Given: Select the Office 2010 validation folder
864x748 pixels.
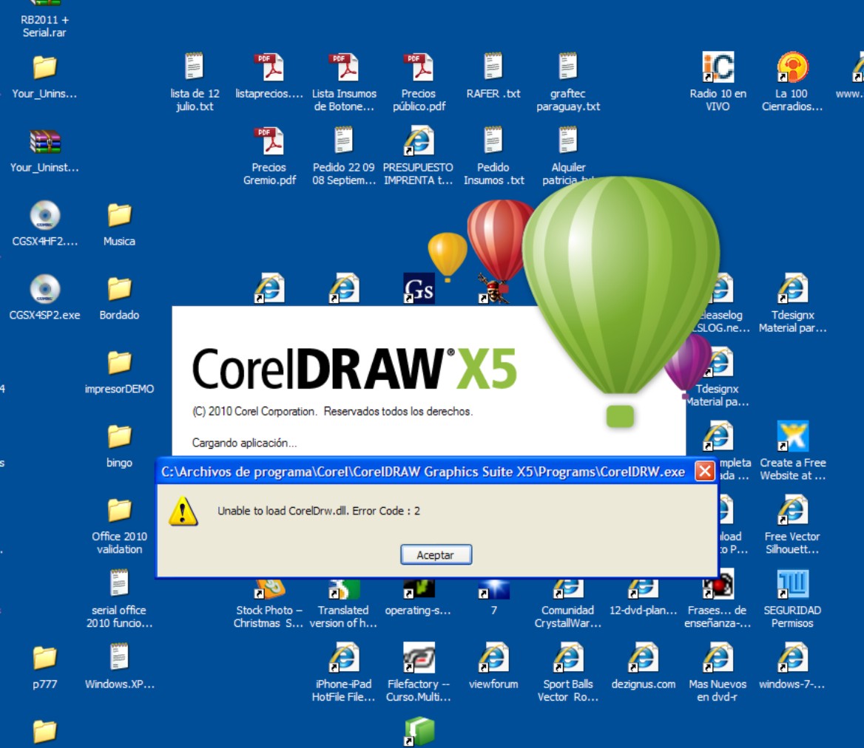Looking at the screenshot, I should tap(119, 511).
